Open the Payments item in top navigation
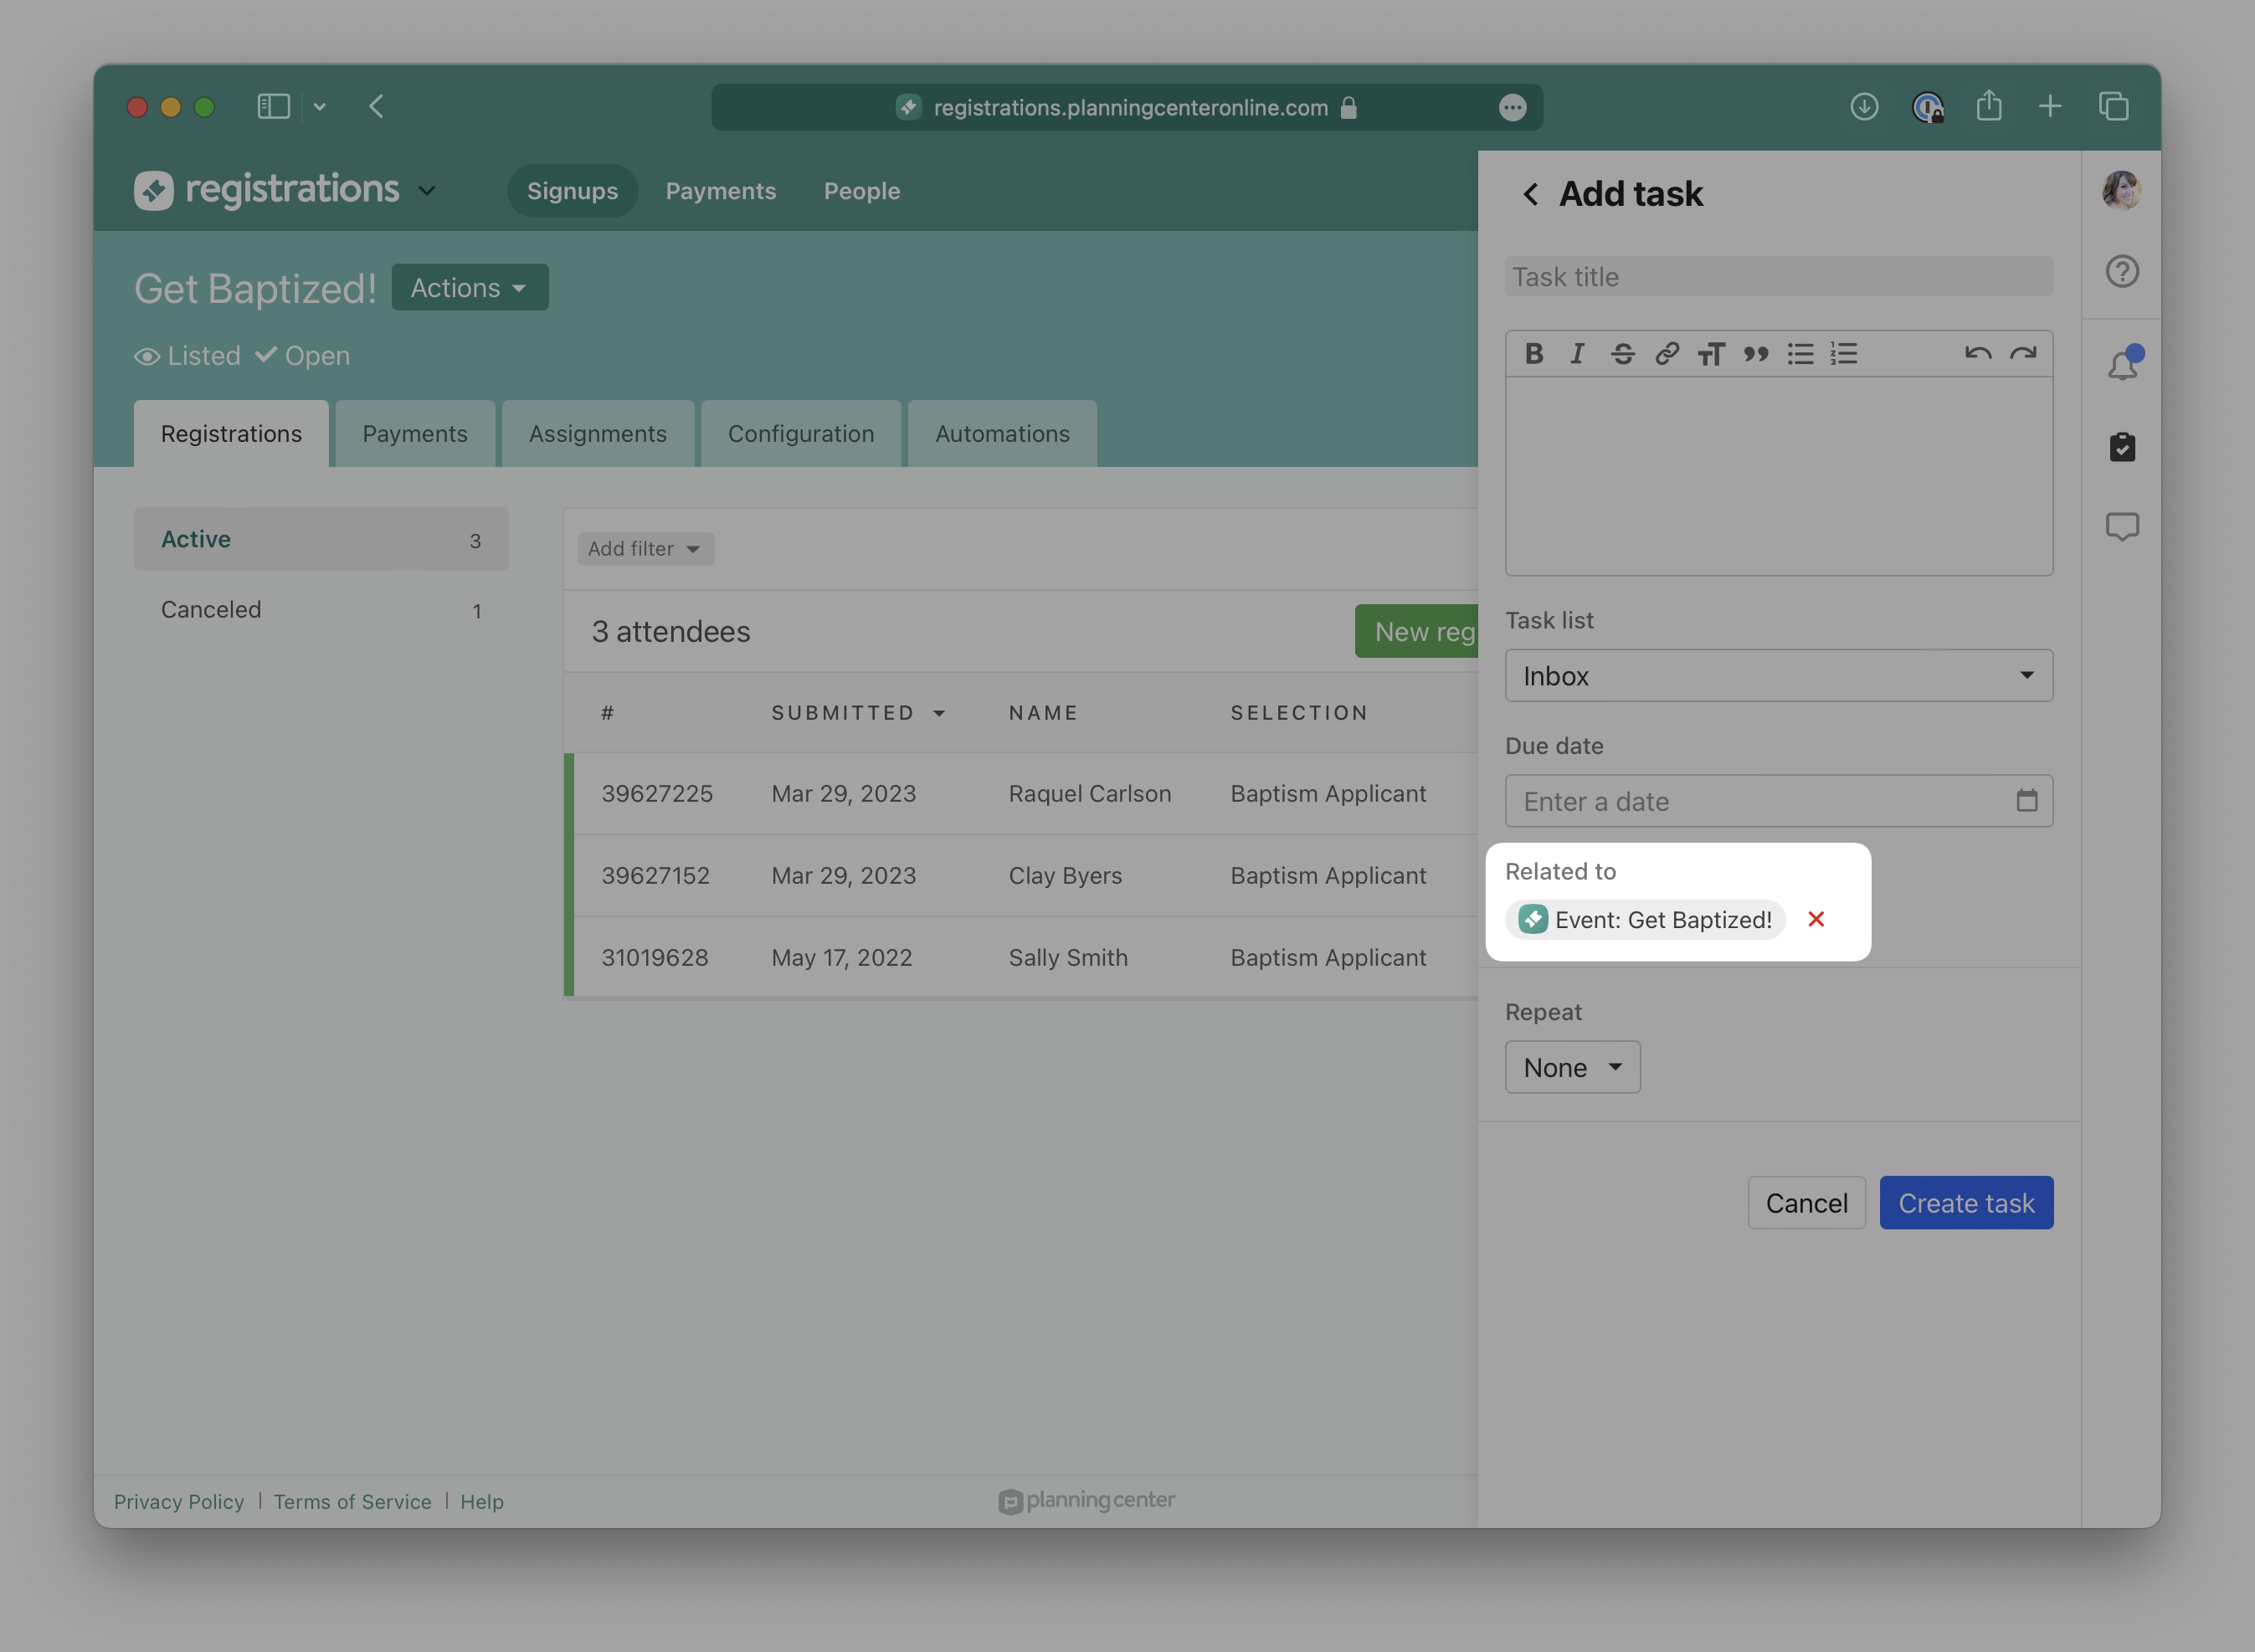Screen dimensions: 2255x1652 (720, 191)
